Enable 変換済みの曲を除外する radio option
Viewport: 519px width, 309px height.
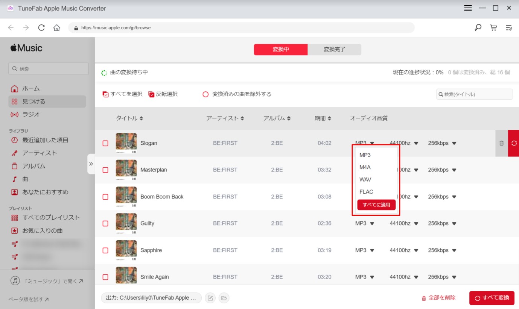click(205, 94)
